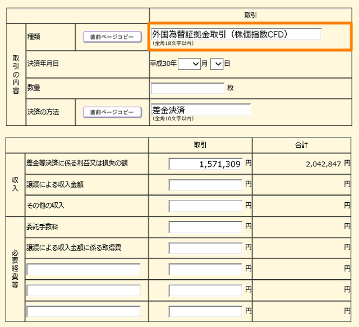Click the hint (全角10文字以内)
This screenshot has width=359, height=327.
point(173,119)
